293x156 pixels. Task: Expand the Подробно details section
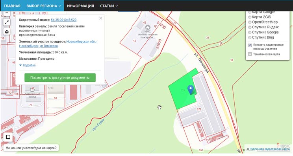click(28, 65)
